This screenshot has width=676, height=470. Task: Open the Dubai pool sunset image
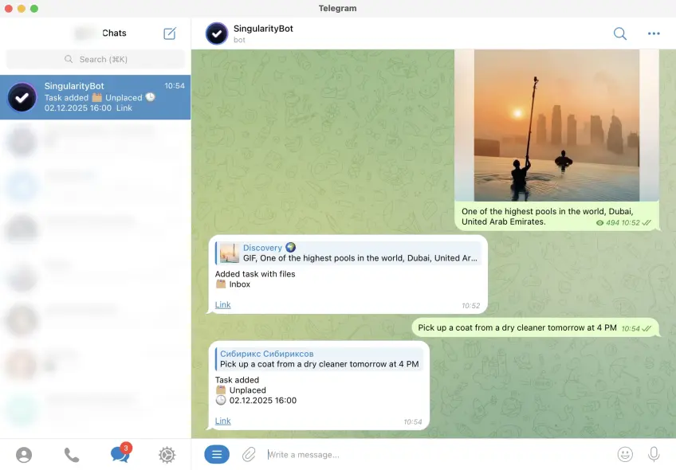(556, 125)
